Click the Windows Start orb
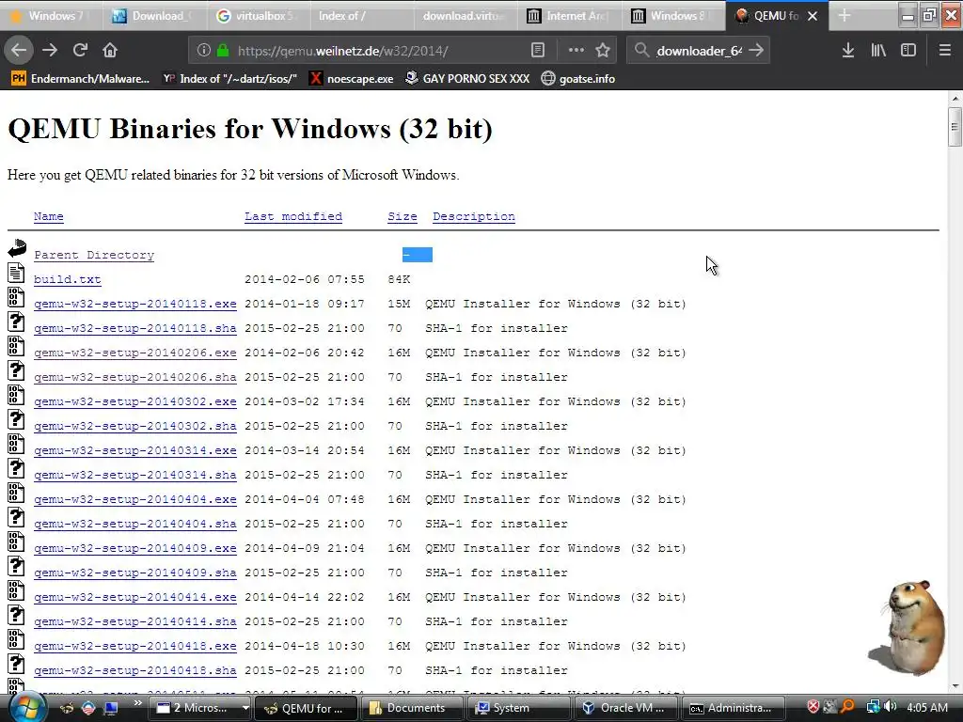Viewport: 963px width, 722px height. [x=27, y=707]
